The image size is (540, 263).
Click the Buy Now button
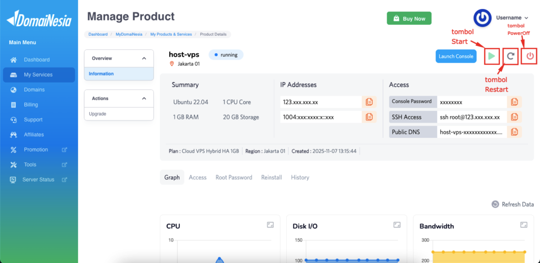point(409,18)
